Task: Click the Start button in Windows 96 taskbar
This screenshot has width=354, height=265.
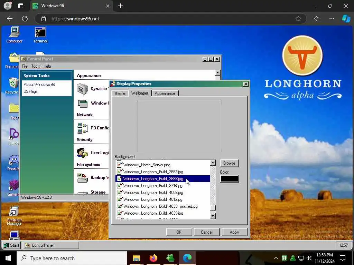Action: tap(11, 245)
